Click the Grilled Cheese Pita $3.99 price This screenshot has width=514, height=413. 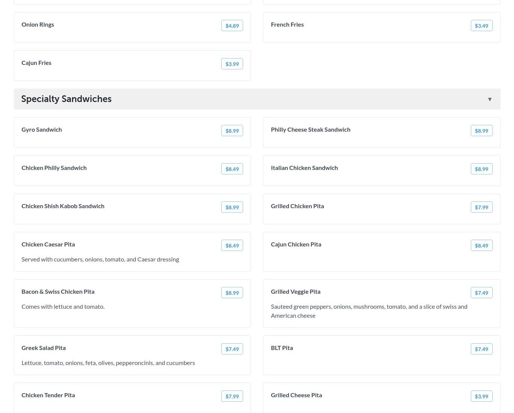point(481,396)
